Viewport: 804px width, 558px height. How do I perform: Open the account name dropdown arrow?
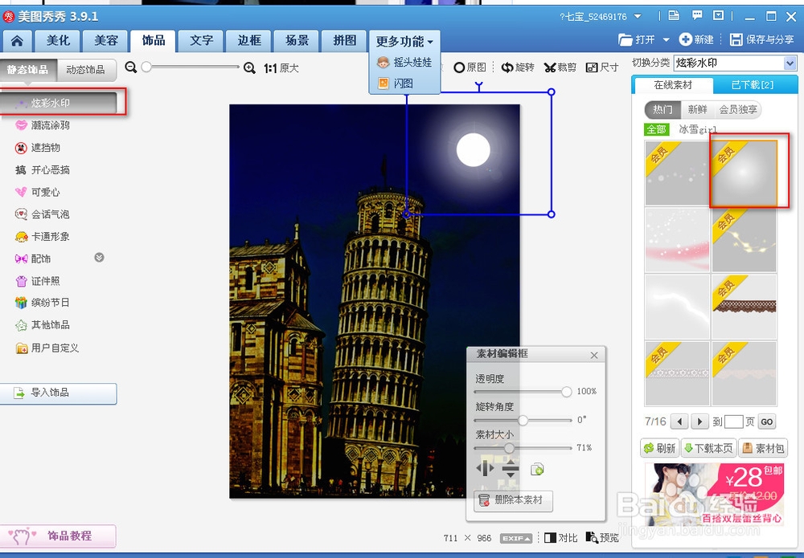click(638, 16)
